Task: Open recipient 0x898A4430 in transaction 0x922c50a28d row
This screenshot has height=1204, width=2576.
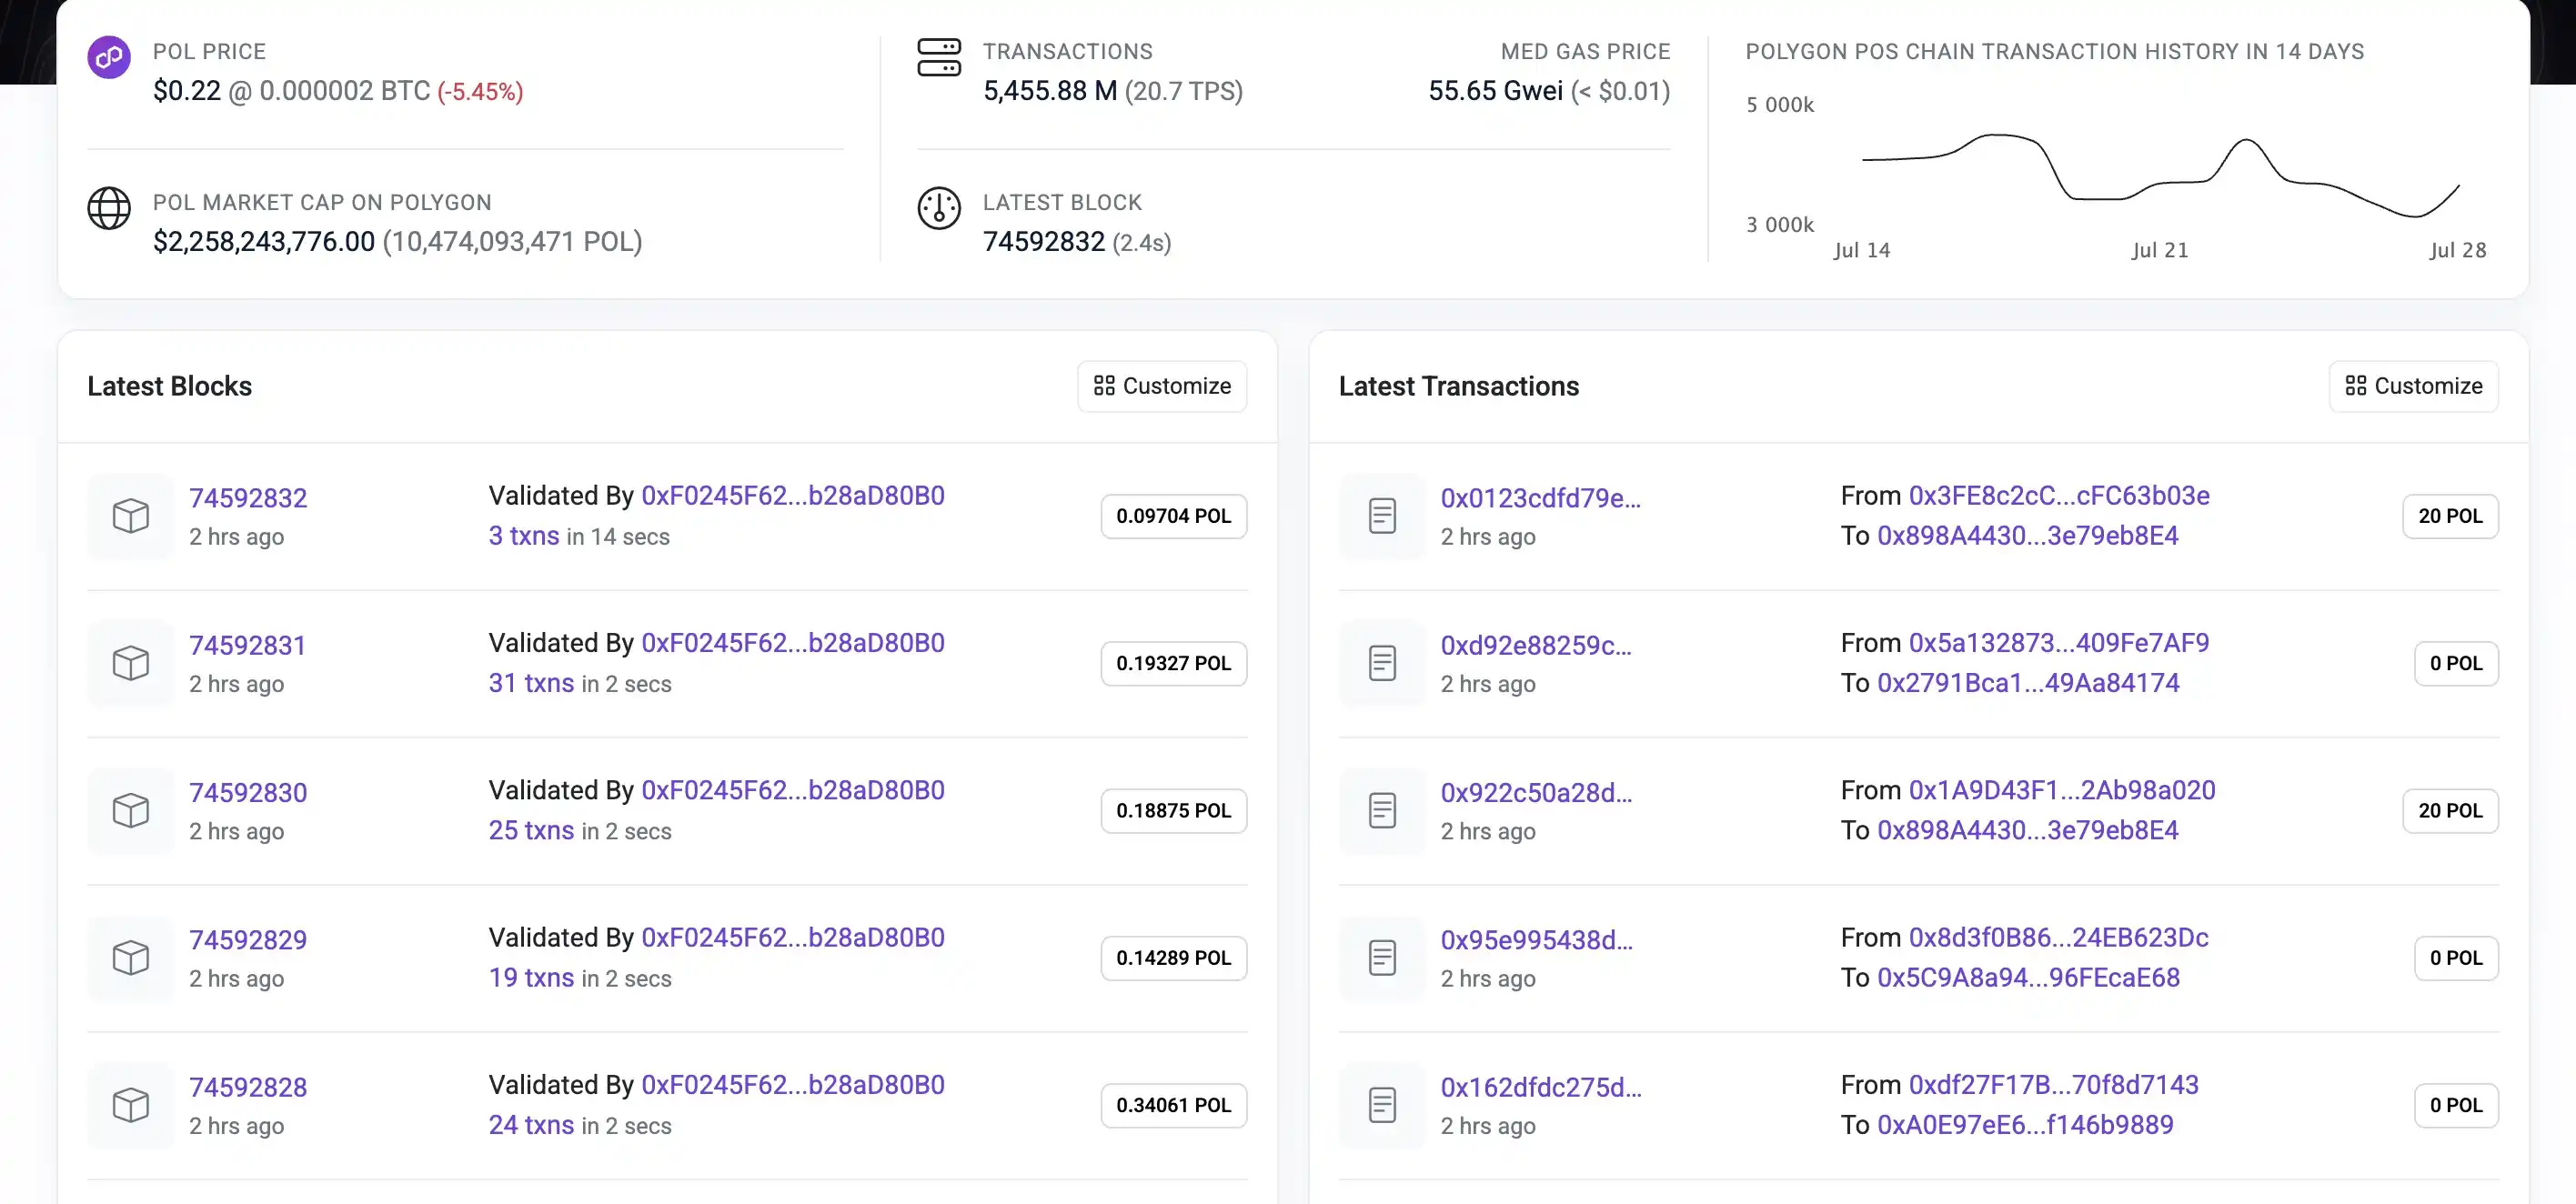Action: (x=2027, y=830)
